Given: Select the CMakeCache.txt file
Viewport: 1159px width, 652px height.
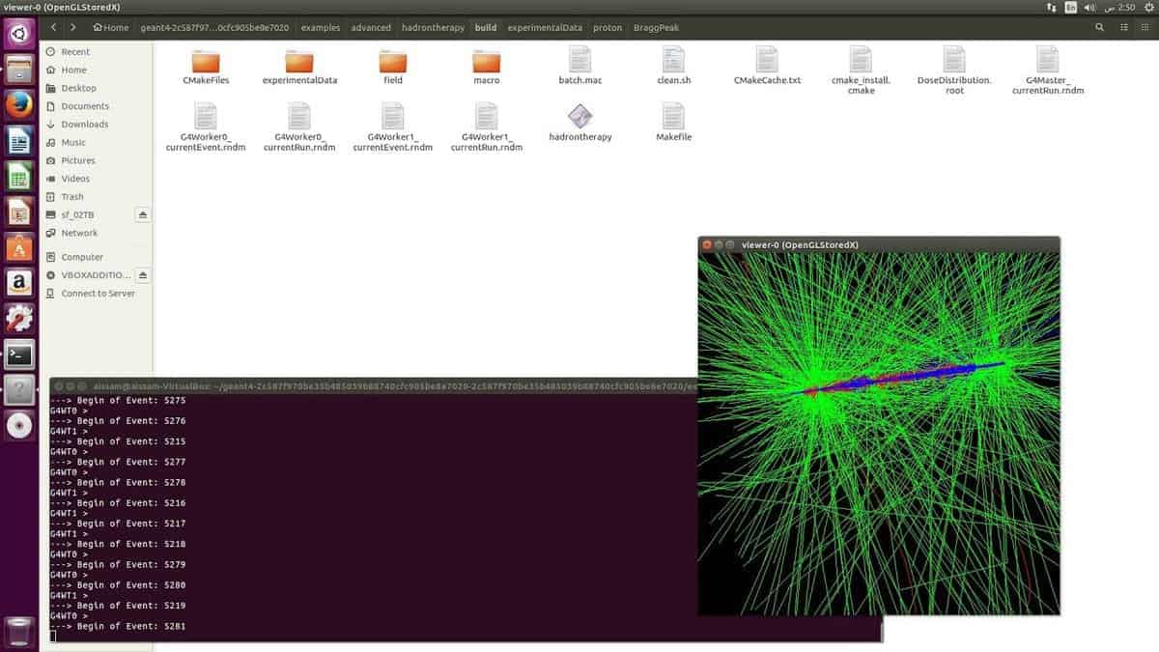Looking at the screenshot, I should pyautogui.click(x=768, y=67).
